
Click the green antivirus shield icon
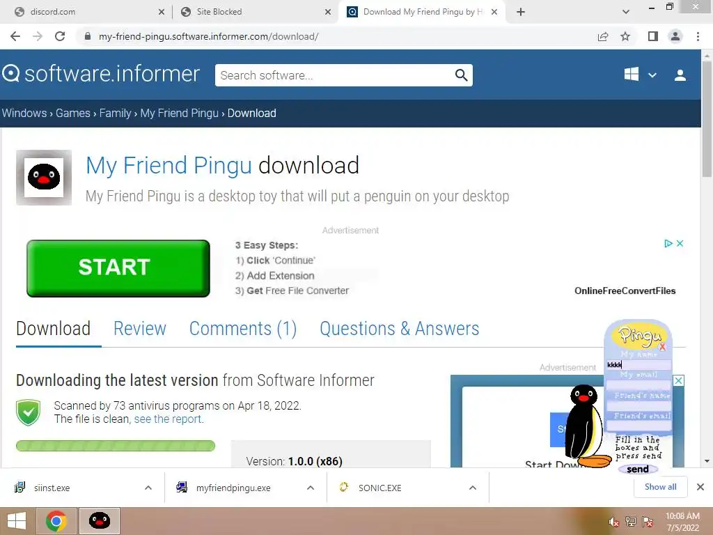pyautogui.click(x=28, y=412)
